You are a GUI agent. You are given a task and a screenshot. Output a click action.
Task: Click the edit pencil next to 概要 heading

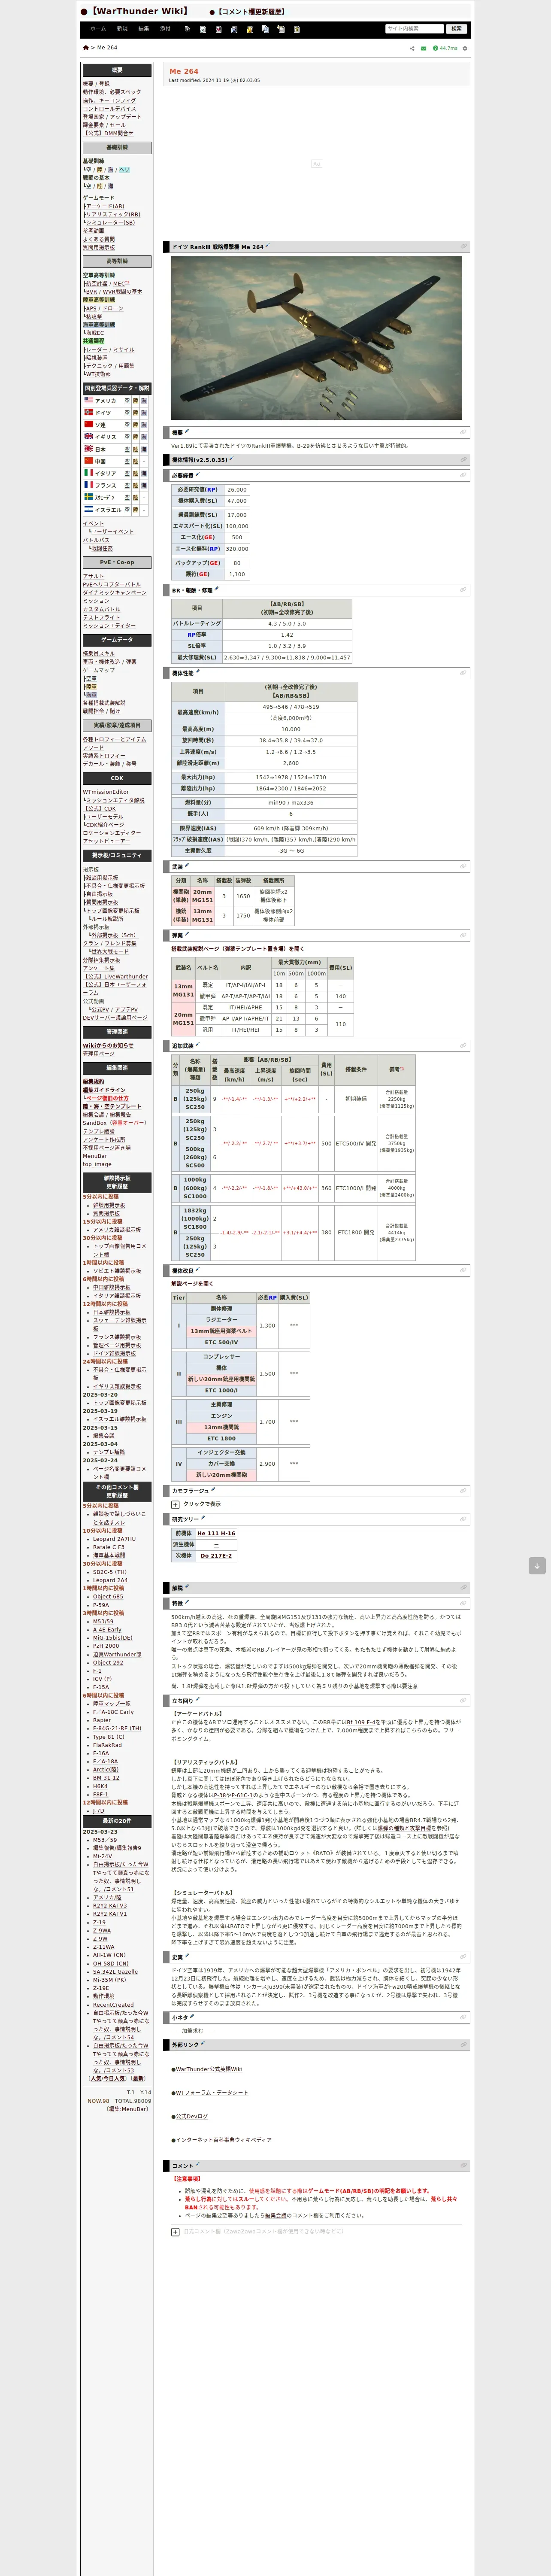tap(187, 432)
